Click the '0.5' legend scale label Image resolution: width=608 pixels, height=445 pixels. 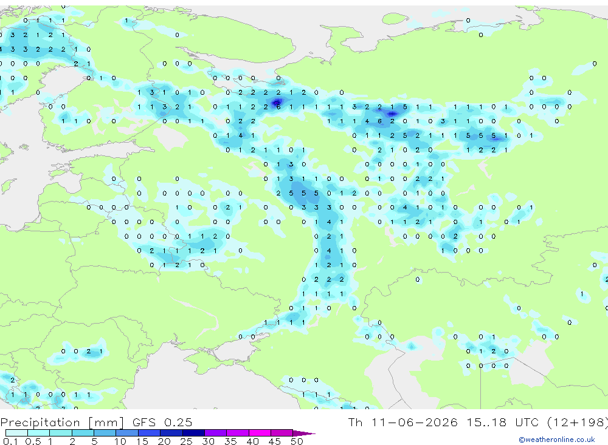[33, 441]
